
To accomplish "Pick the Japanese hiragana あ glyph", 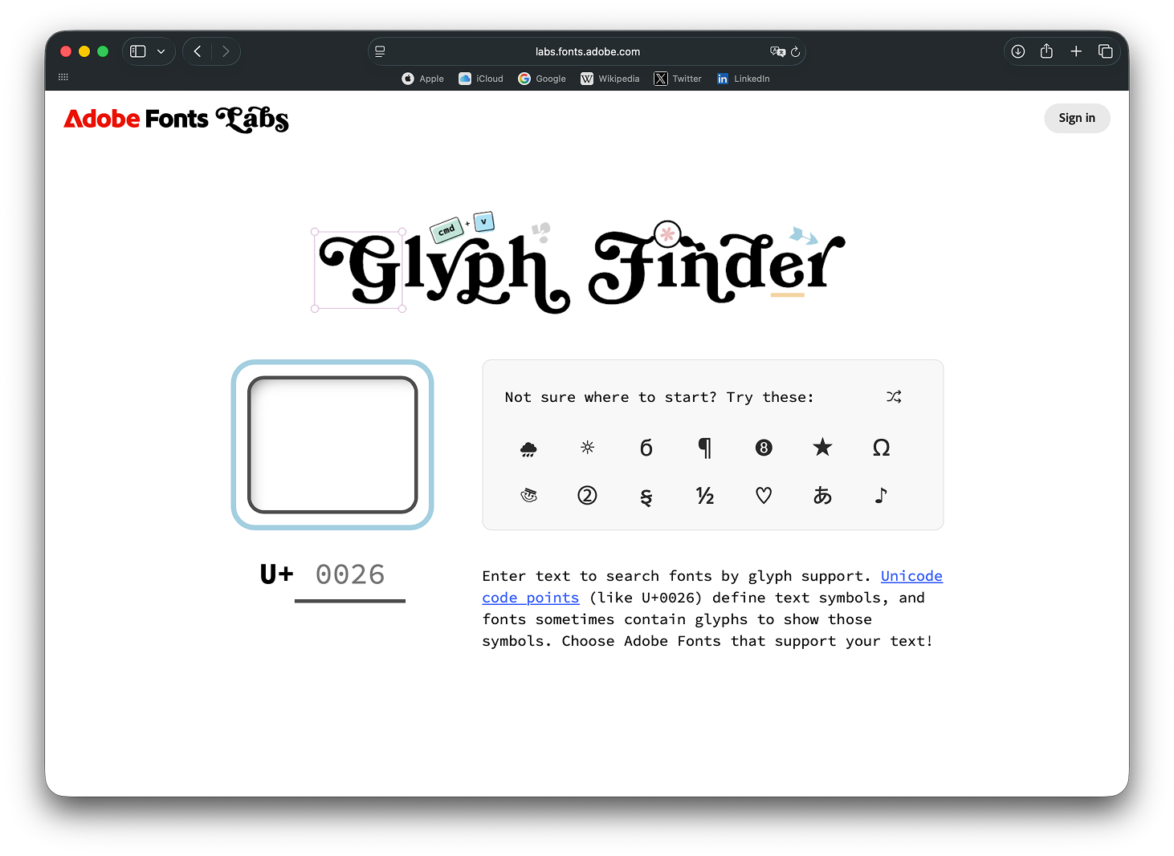I will pyautogui.click(x=822, y=496).
